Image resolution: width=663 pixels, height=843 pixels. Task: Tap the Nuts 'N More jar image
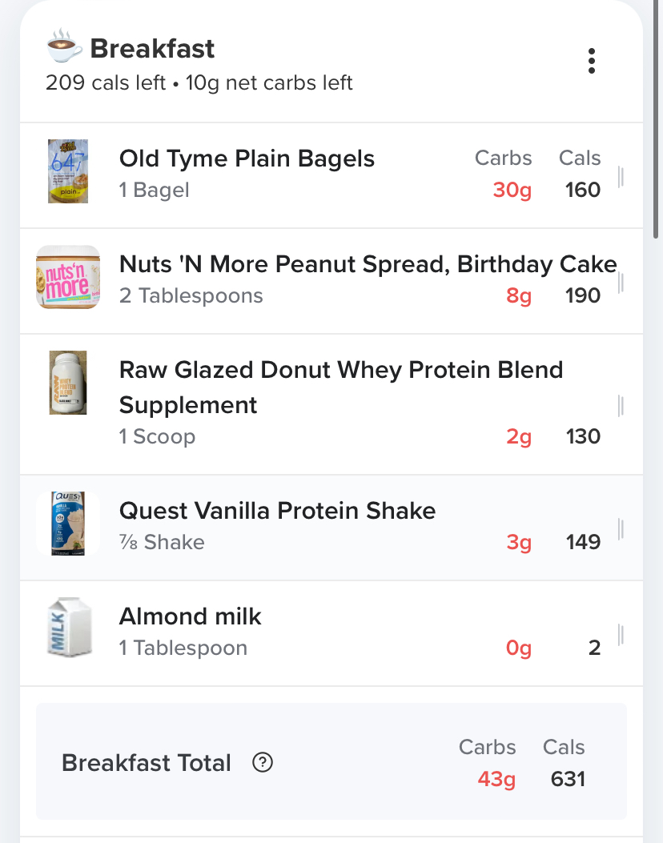(x=68, y=278)
